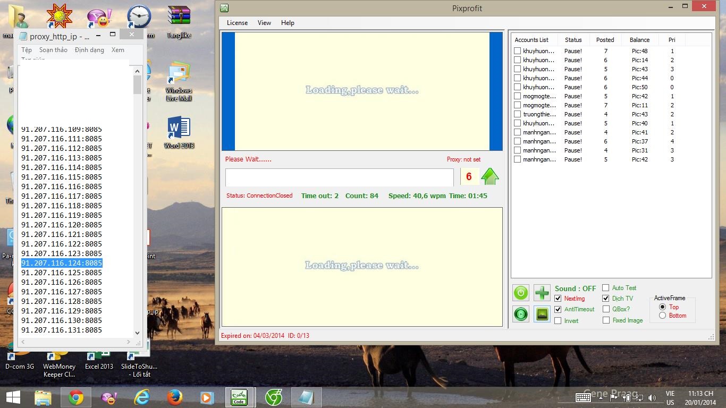The image size is (726, 408).
Task: Click the green power button in Pixprofit
Action: coord(521,293)
